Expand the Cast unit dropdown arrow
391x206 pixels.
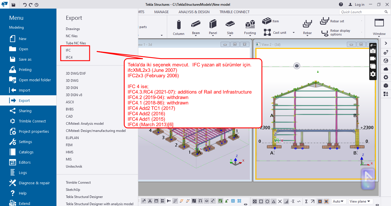point(293,33)
